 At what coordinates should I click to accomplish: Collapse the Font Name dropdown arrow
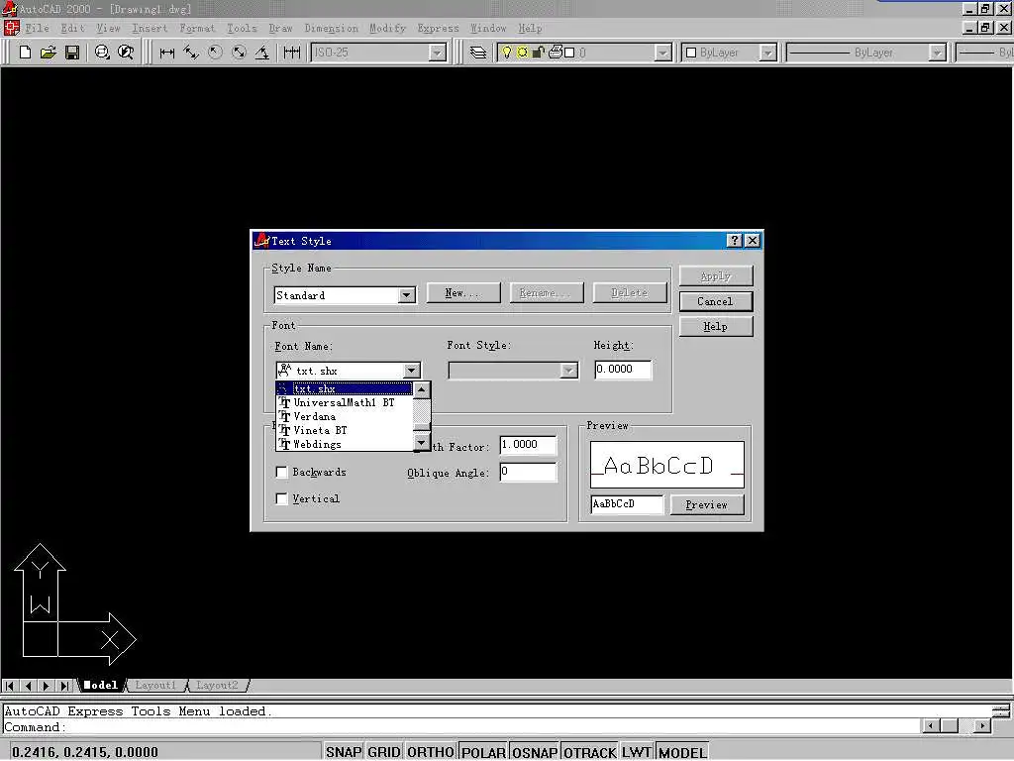click(x=411, y=371)
